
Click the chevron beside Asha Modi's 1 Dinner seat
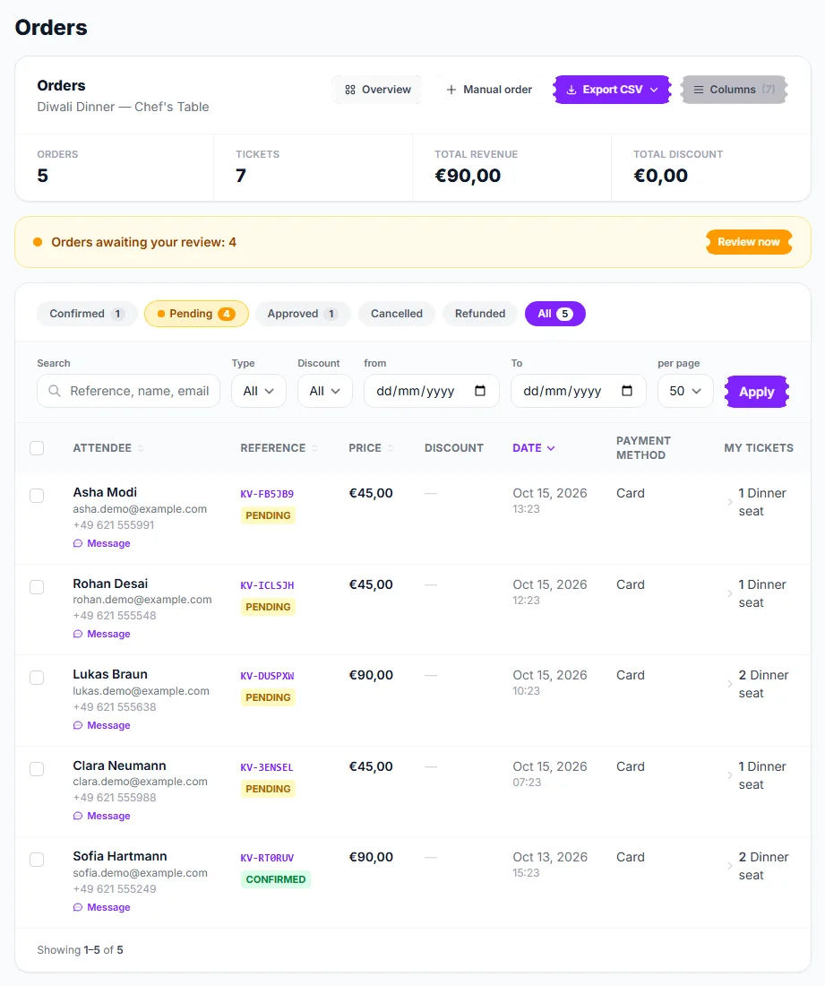coord(729,502)
